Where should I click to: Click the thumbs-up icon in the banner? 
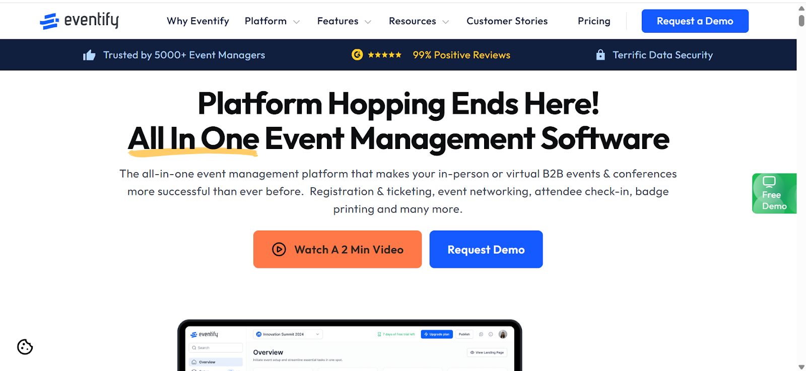pyautogui.click(x=89, y=55)
